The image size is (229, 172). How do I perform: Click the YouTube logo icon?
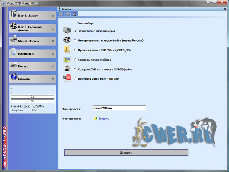coord(67,78)
